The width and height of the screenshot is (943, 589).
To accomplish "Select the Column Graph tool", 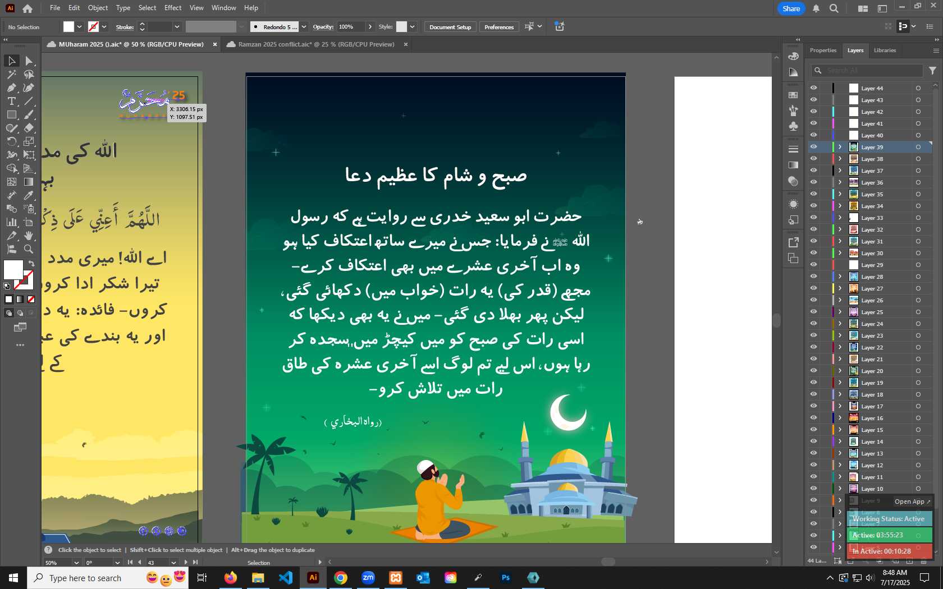I will tap(11, 222).
